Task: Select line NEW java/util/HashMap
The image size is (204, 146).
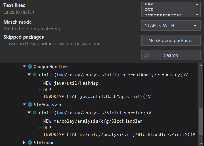Action: click(x=71, y=83)
